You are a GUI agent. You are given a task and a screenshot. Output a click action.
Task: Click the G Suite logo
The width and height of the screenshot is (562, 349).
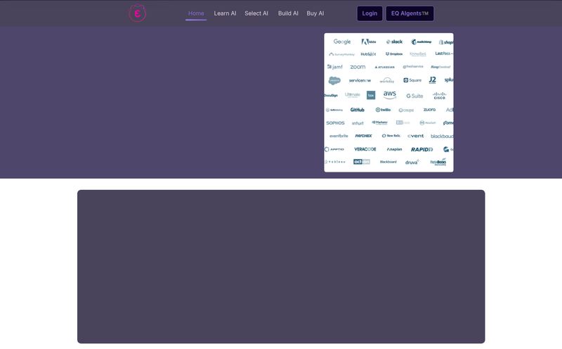(x=414, y=96)
